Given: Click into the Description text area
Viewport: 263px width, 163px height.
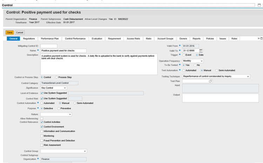Looking at the screenshot, I should (x=99, y=64).
